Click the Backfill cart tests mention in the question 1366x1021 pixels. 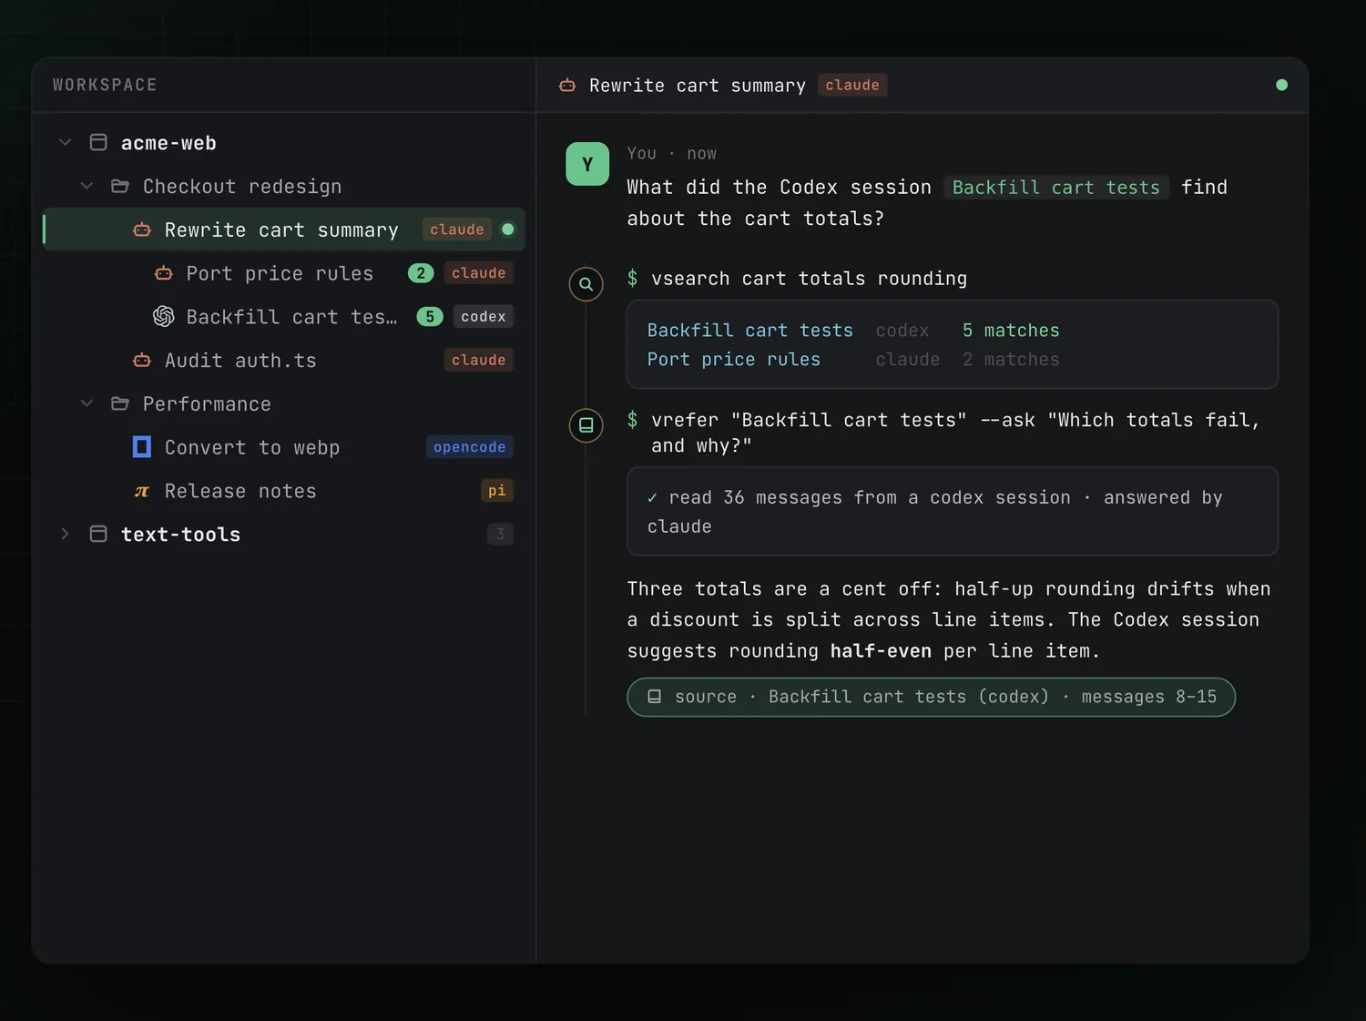(x=1056, y=188)
